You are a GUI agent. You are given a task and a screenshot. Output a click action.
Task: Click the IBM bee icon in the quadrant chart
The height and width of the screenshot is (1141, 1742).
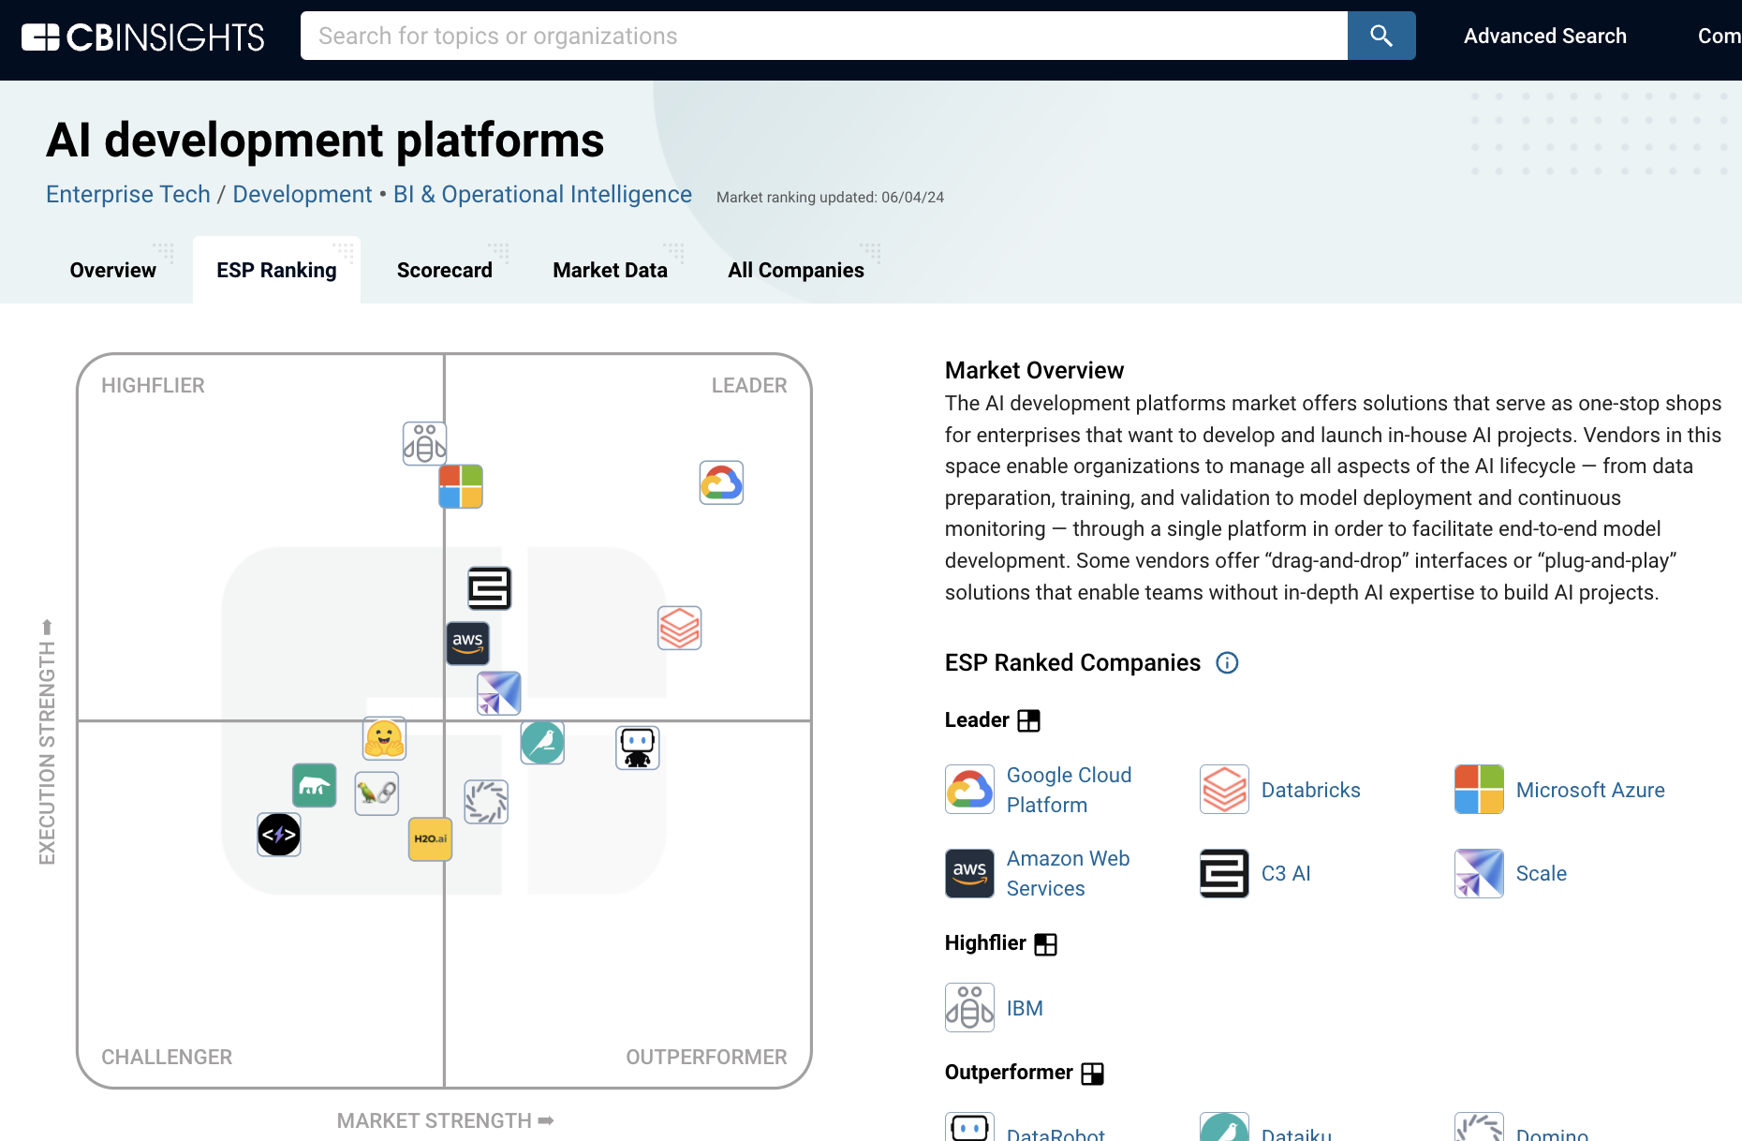424,443
